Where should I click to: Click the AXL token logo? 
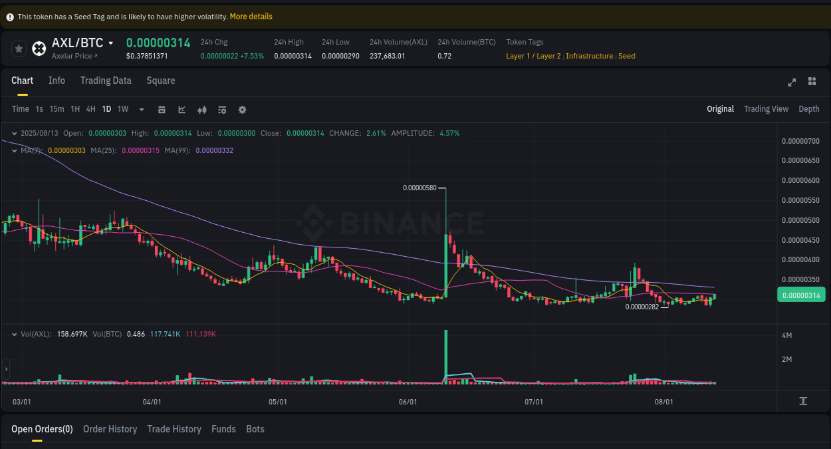coord(39,48)
